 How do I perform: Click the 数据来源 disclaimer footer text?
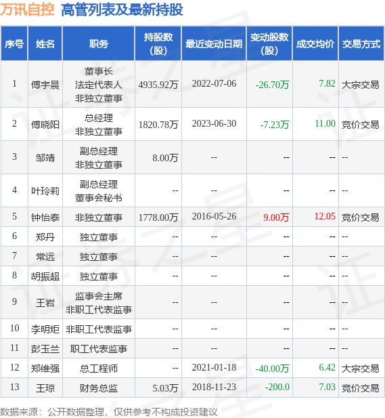(109, 412)
